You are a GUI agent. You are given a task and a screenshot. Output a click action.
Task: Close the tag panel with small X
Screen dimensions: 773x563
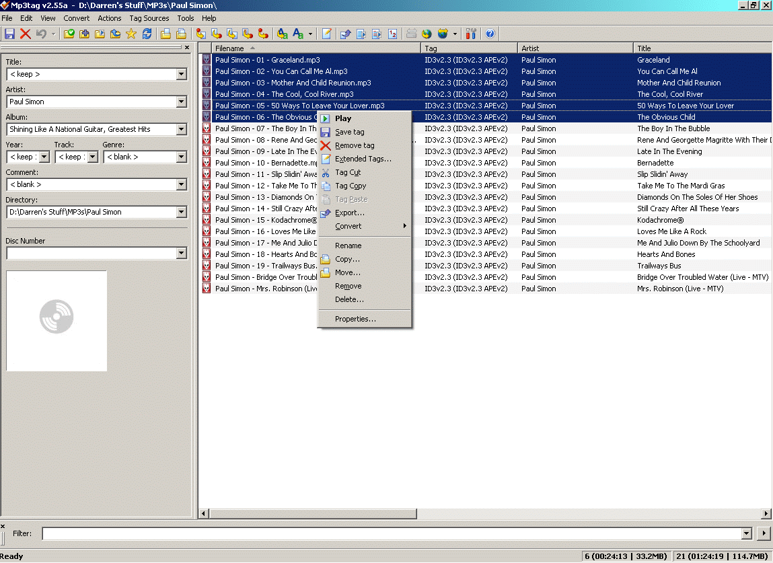pos(187,48)
